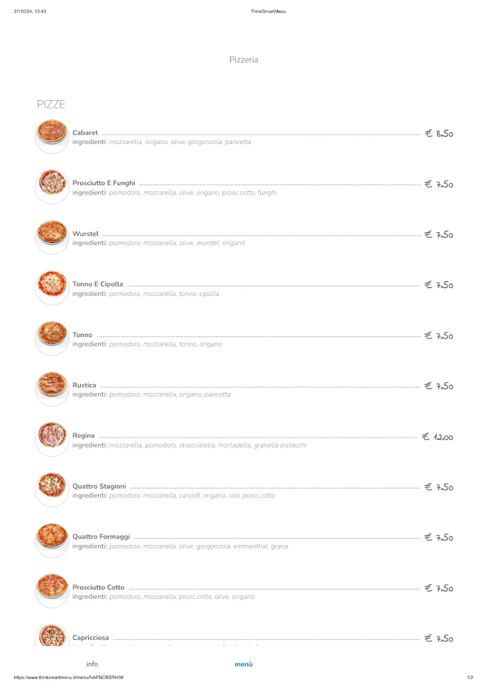The height and width of the screenshot is (689, 487).
Task: Select the menù tab
Action: [243, 664]
